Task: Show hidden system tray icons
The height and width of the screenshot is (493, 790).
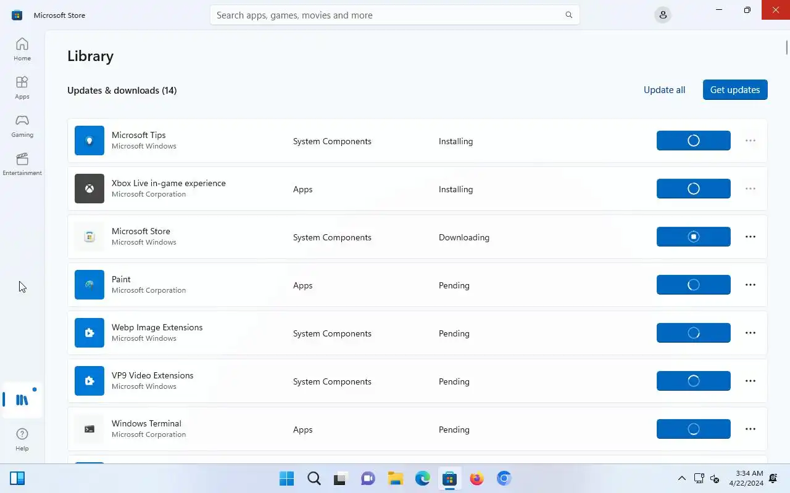Action: [x=681, y=478]
